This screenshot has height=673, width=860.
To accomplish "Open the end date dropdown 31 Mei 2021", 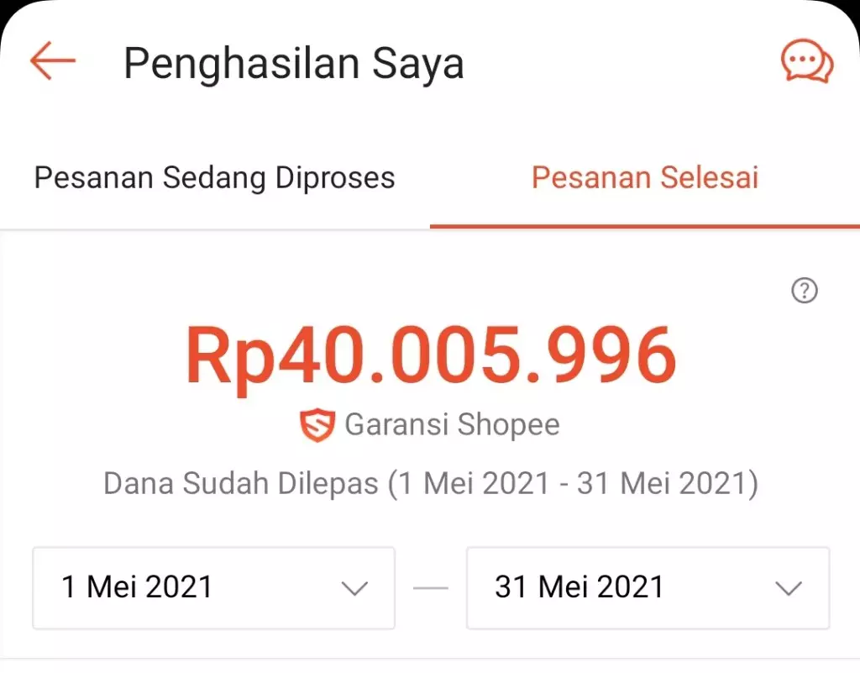I will pos(647,587).
